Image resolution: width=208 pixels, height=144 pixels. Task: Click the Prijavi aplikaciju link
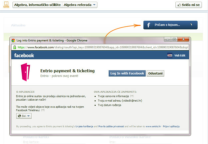pos(171,126)
